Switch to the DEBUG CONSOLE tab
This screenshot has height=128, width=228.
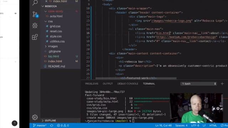[128, 84]
